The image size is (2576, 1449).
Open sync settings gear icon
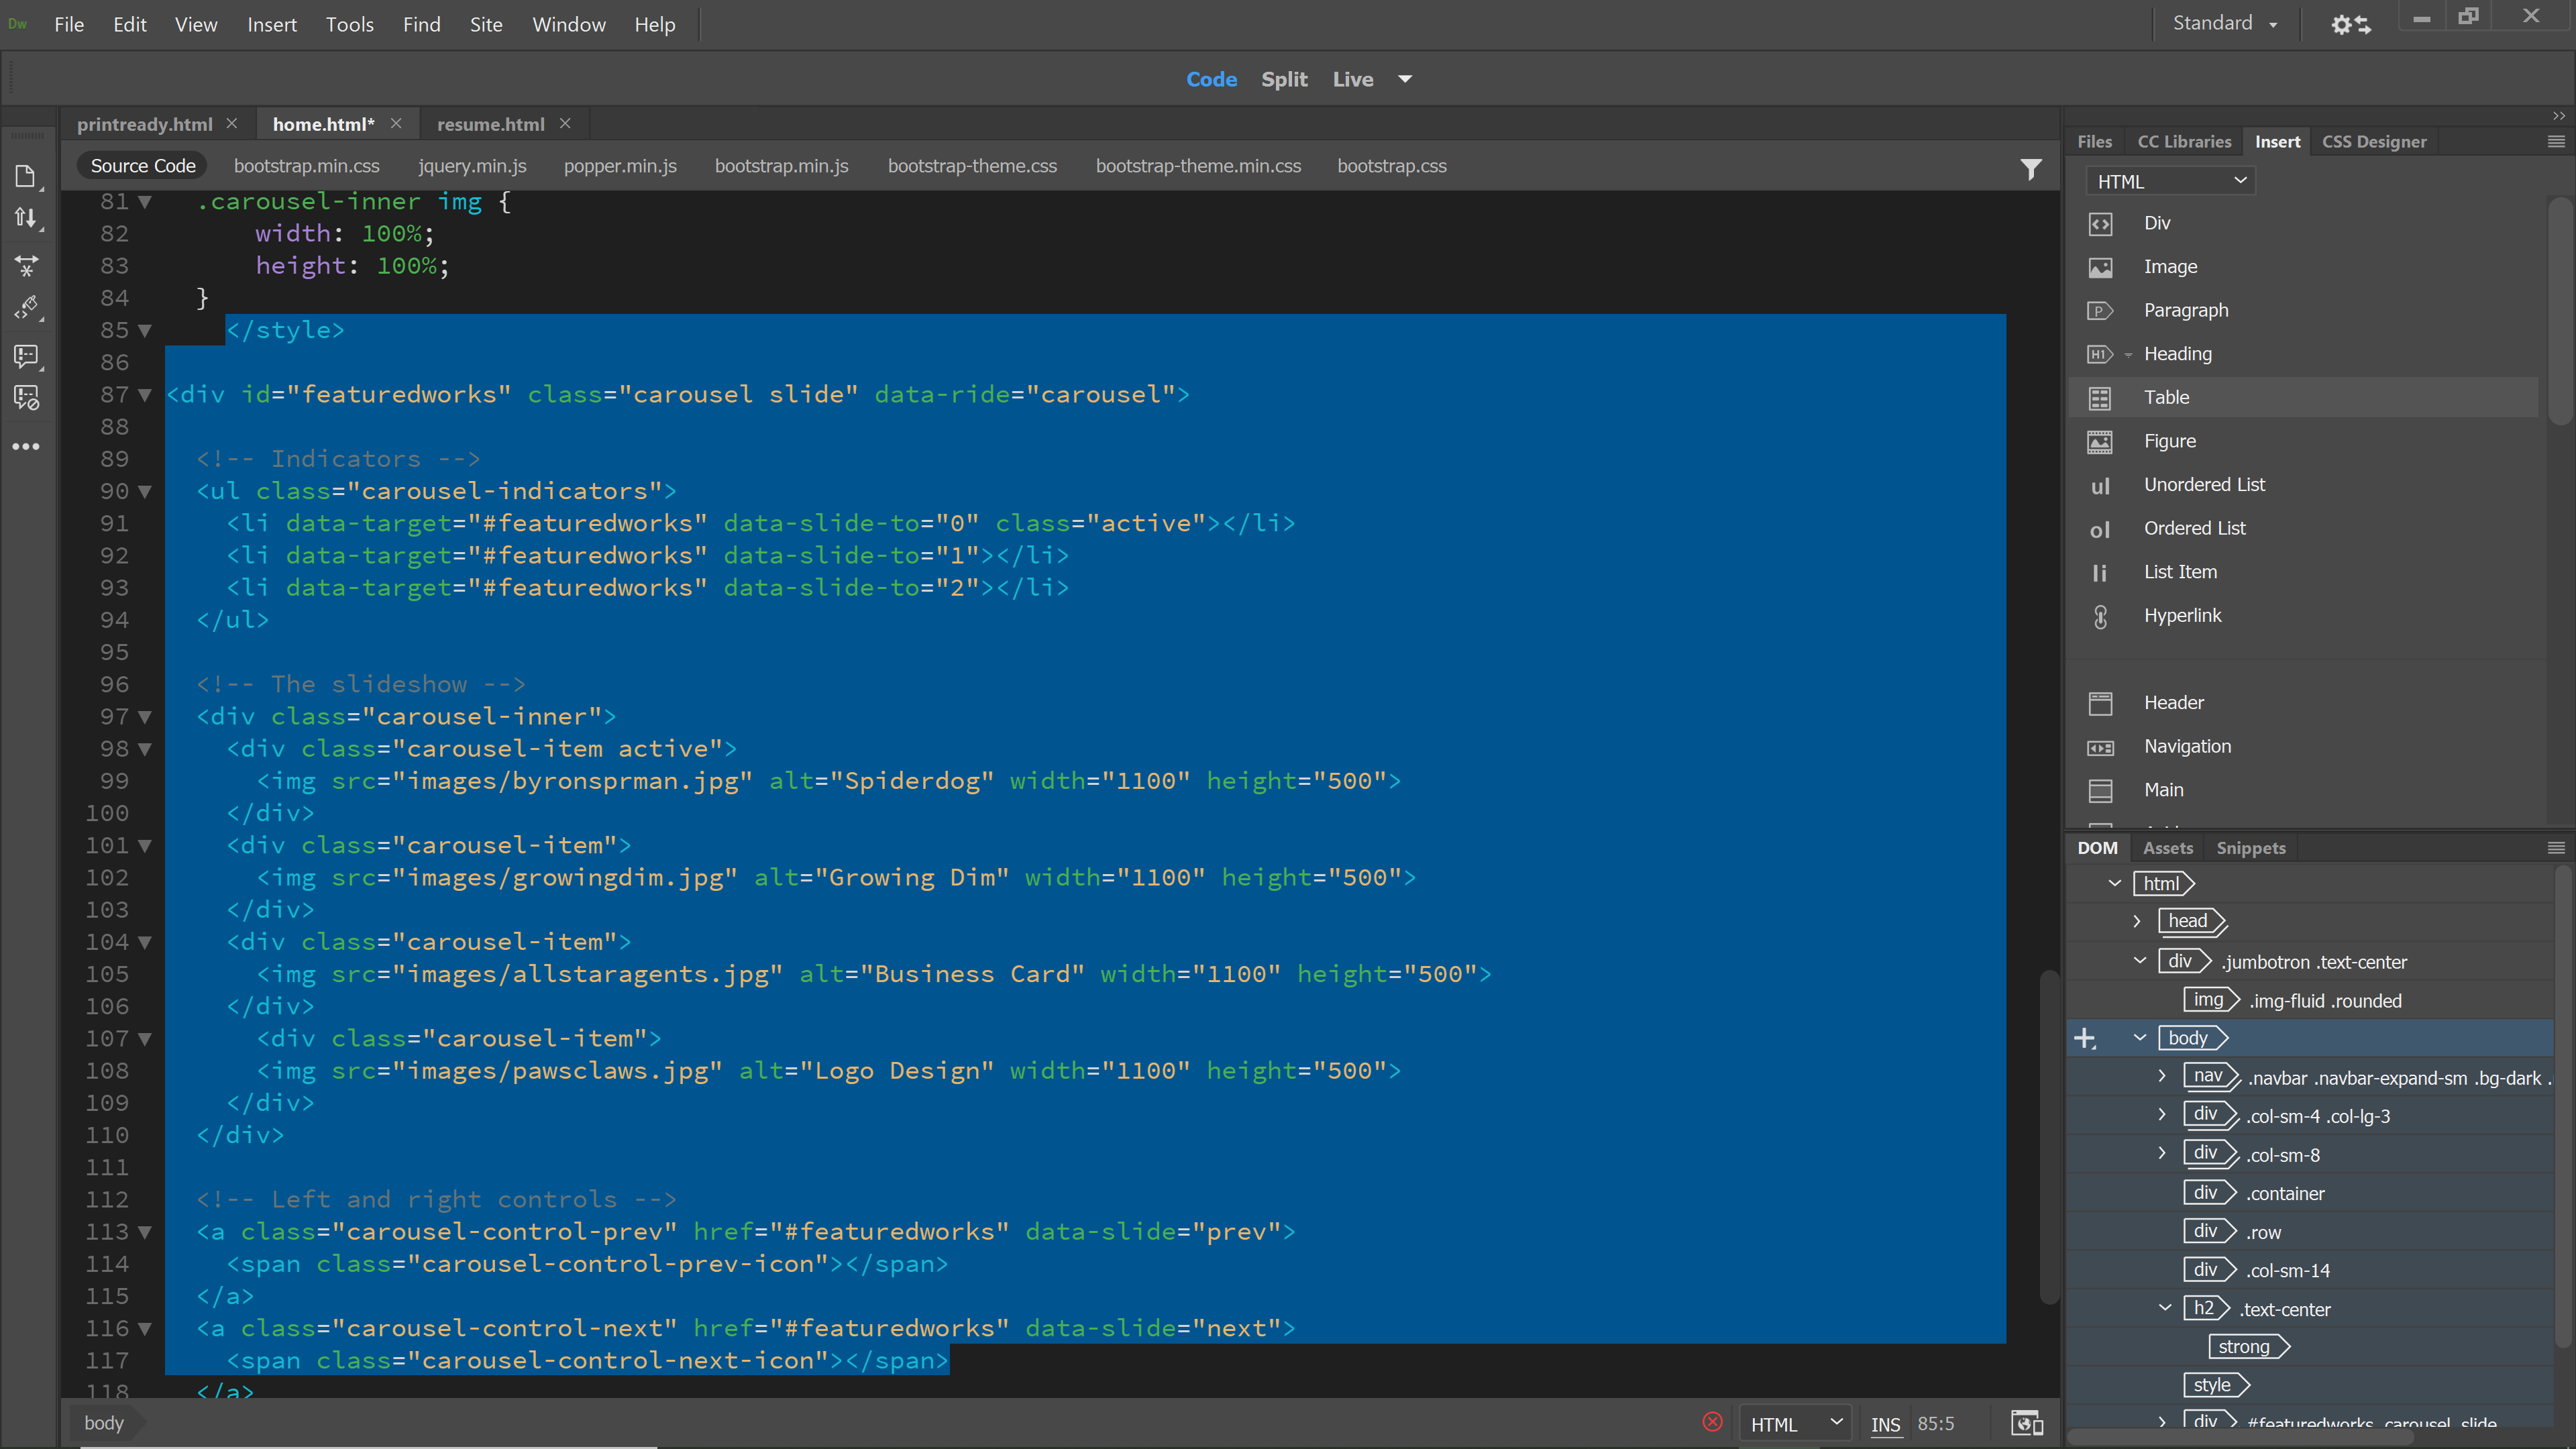click(2351, 24)
